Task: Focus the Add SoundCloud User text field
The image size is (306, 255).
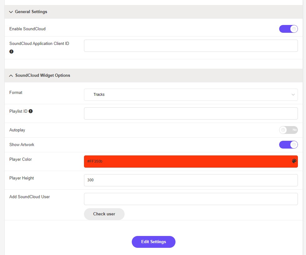Action: coord(191,199)
